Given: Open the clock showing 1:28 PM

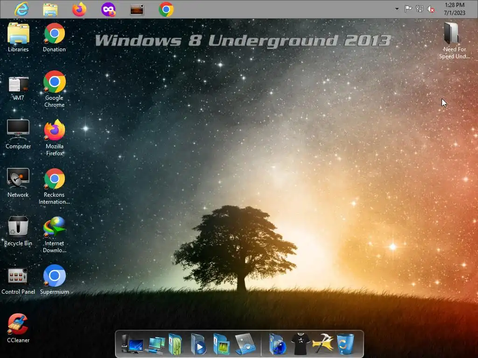Looking at the screenshot, I should pyautogui.click(x=455, y=9).
